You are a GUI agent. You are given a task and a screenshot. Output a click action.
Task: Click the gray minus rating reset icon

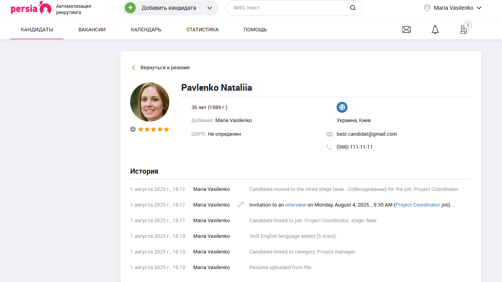pyautogui.click(x=133, y=129)
